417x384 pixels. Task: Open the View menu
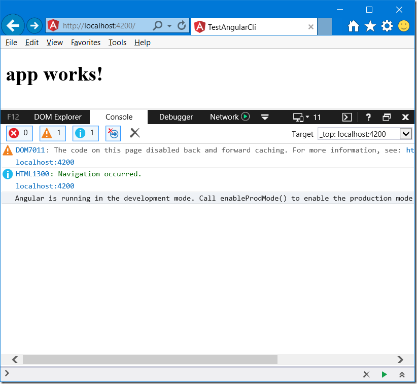click(54, 43)
